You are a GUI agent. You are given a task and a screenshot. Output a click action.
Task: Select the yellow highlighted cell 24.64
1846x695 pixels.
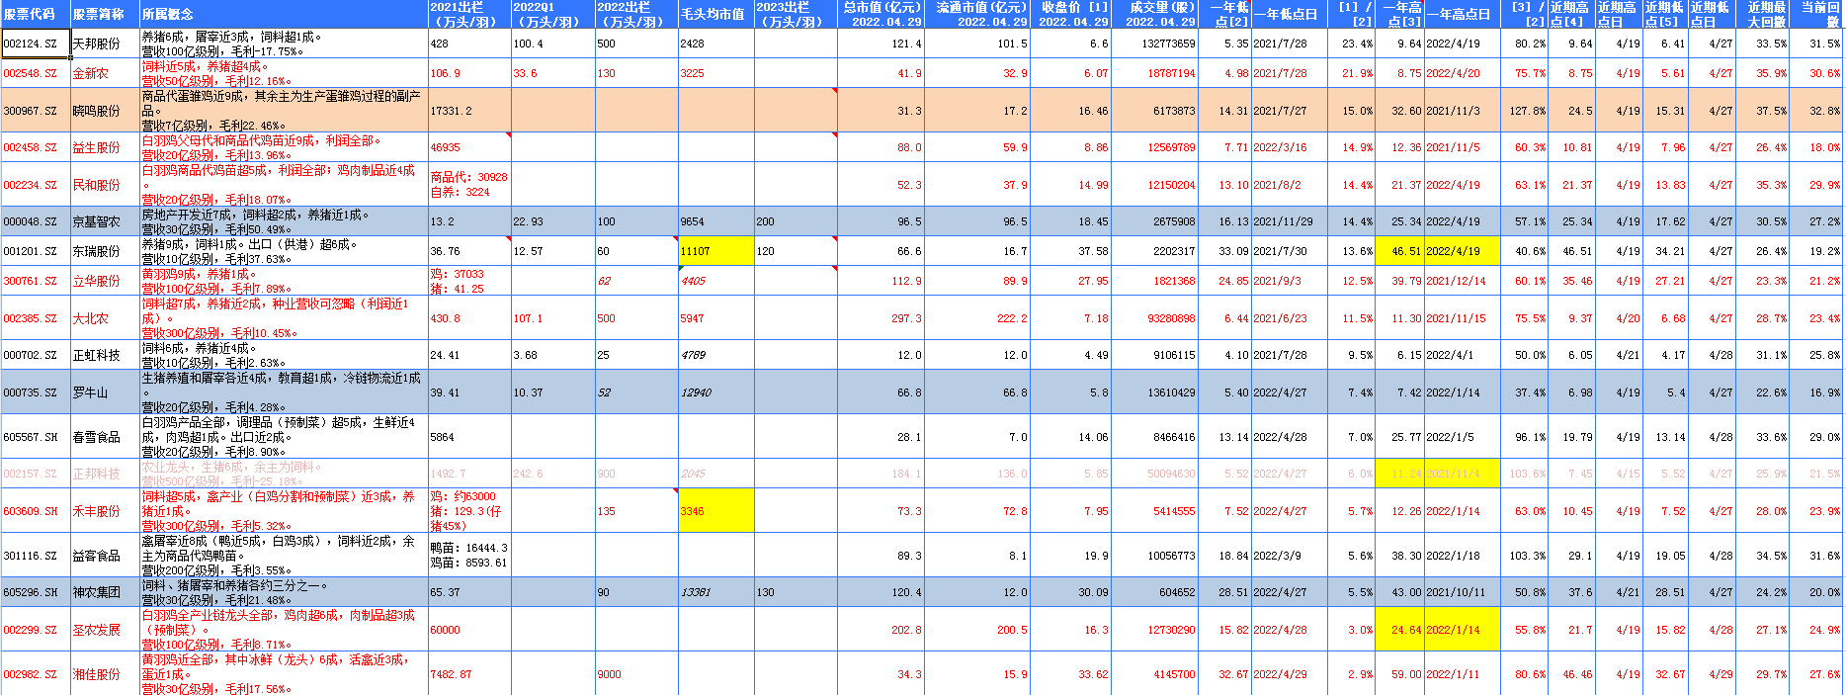(1399, 630)
